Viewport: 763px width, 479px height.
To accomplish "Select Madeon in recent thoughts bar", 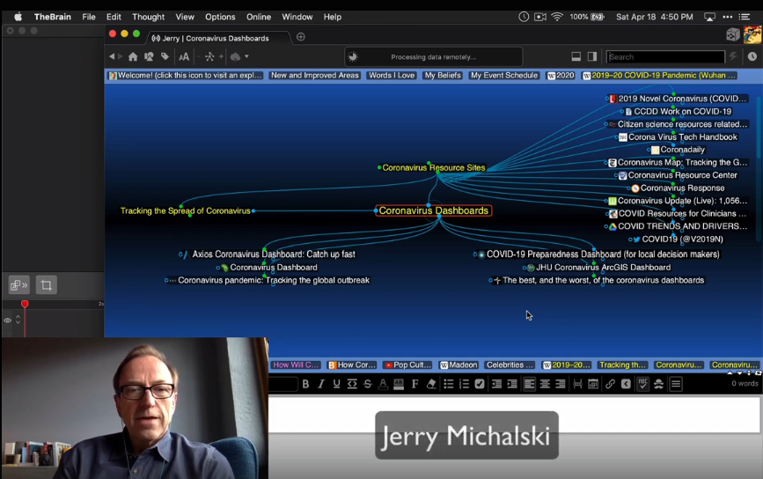I will point(459,365).
